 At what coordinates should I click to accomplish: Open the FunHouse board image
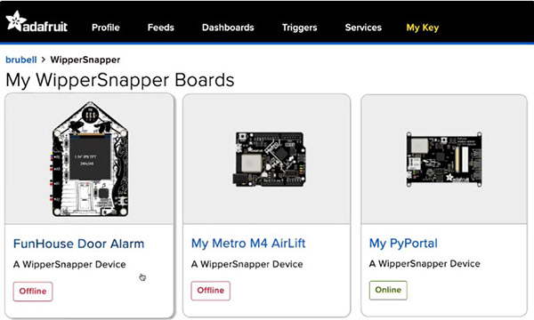[x=90, y=159]
